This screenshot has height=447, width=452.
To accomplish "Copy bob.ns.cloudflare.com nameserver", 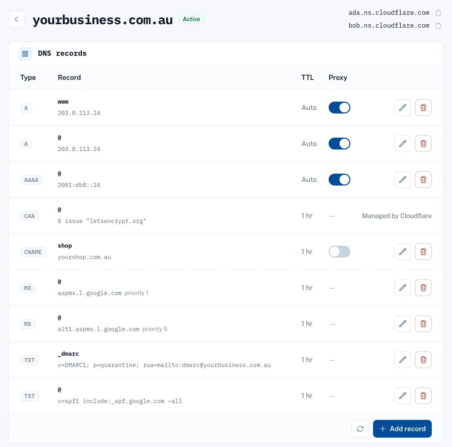I will coord(438,25).
